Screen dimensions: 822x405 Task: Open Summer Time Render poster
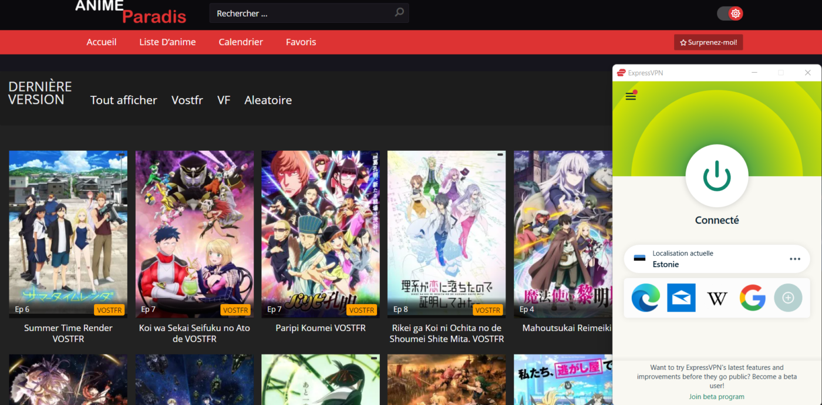68,234
